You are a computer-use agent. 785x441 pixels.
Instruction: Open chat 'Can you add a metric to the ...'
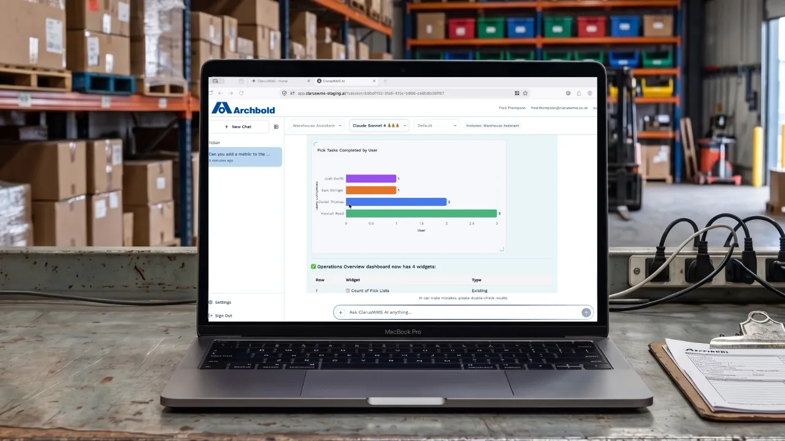click(245, 157)
